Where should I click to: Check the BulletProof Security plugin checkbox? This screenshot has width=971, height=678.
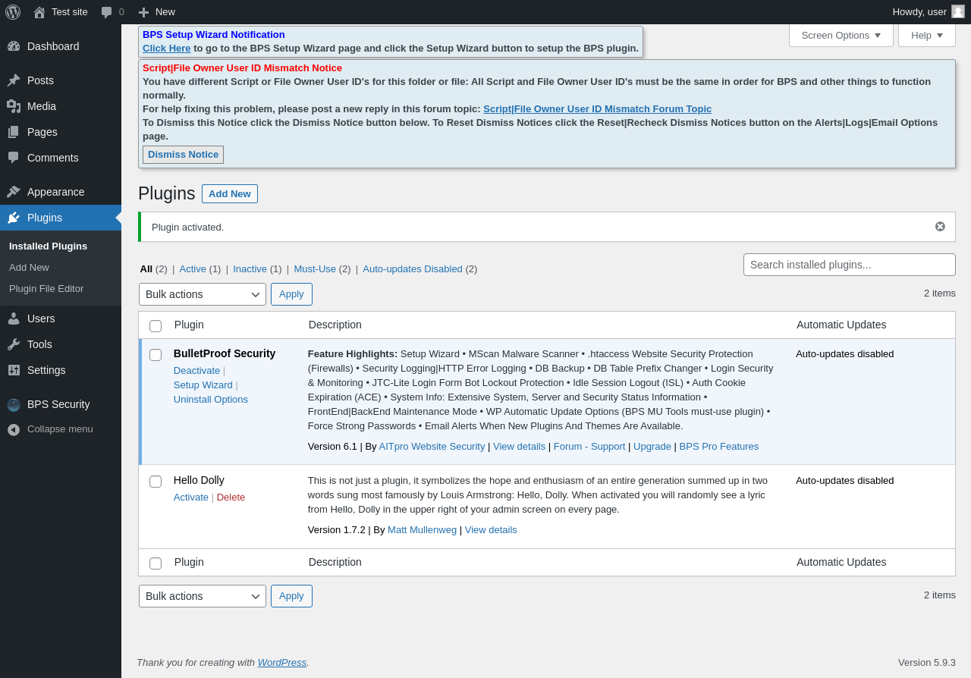click(x=156, y=355)
